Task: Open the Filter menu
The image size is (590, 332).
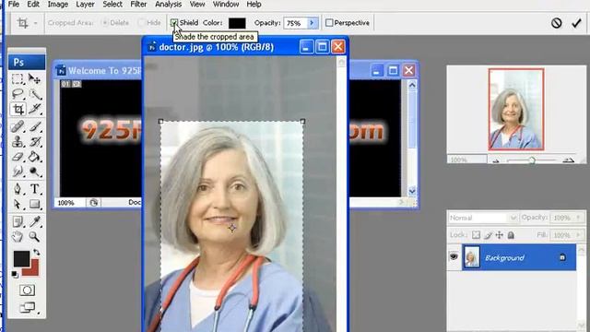Action: [138, 5]
